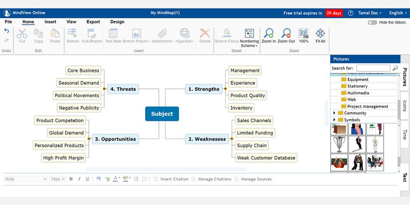This screenshot has width=410, height=205.
Task: Click Manage Citations button
Action: [x=211, y=179]
